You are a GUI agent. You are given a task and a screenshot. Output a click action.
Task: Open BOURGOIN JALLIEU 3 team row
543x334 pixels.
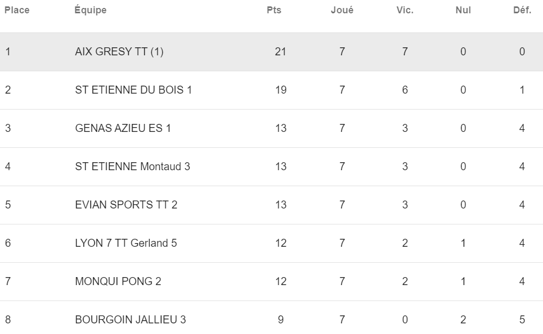coord(271,318)
